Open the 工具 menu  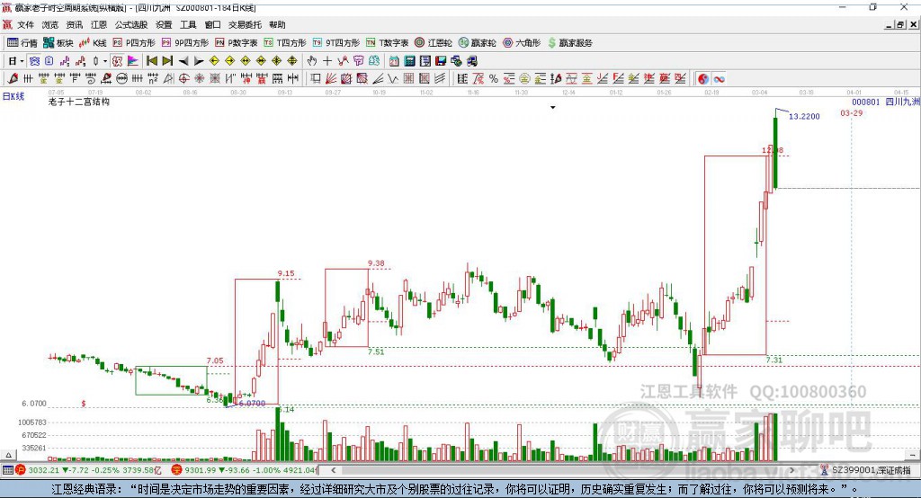tap(188, 24)
